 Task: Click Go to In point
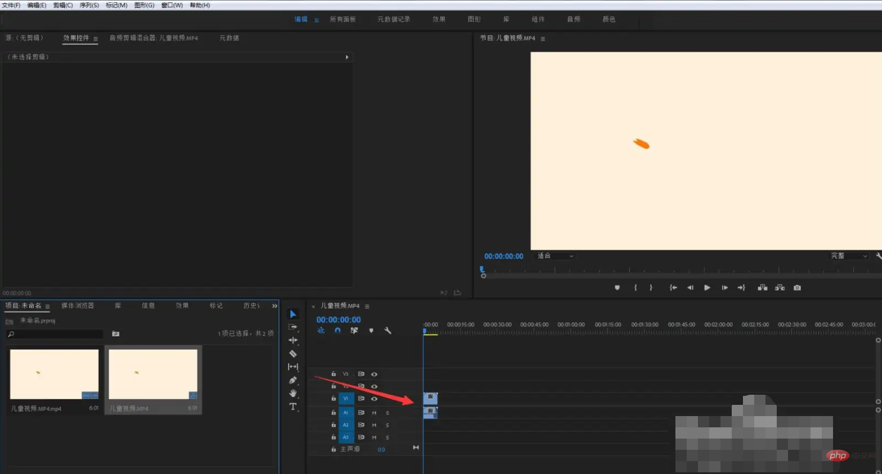[x=673, y=287]
